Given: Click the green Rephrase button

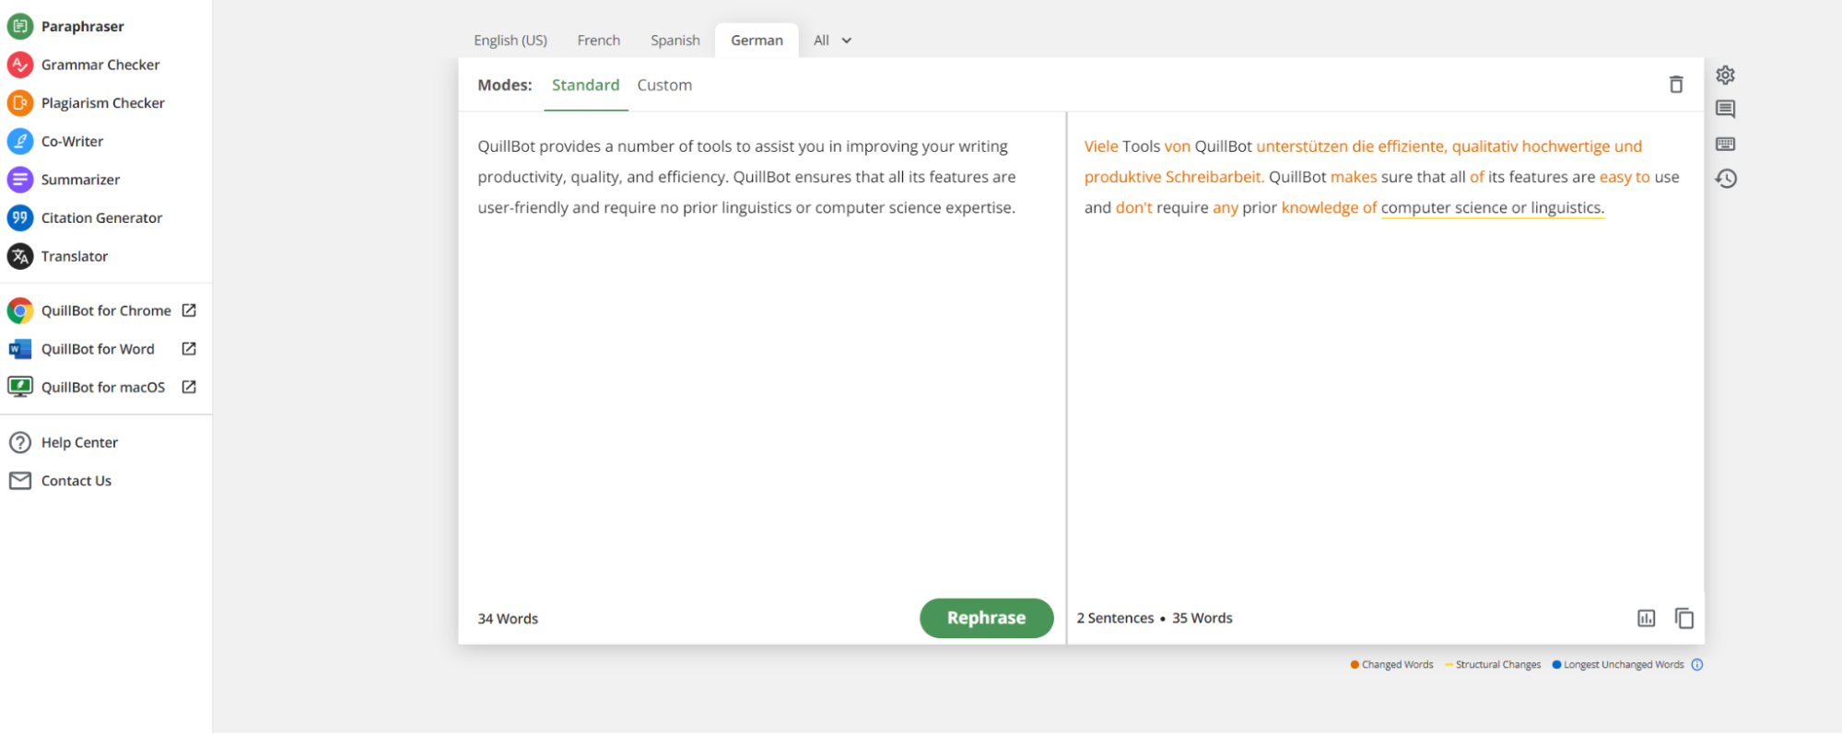Looking at the screenshot, I should coord(986,618).
